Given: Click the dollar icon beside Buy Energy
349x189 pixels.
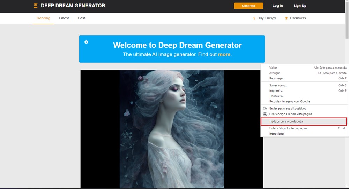Looking at the screenshot, I should coord(254,18).
